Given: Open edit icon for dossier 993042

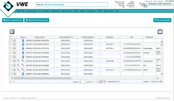Looking at the screenshot, I should click(14, 48).
